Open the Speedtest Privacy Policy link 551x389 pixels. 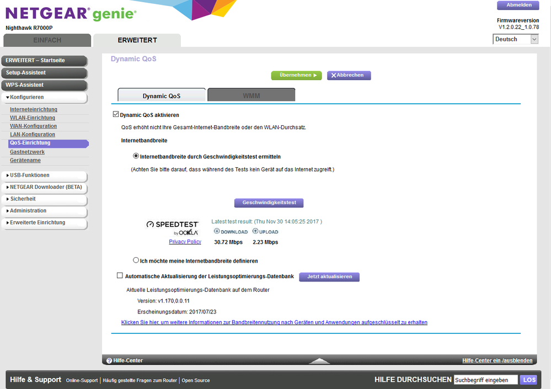click(185, 242)
